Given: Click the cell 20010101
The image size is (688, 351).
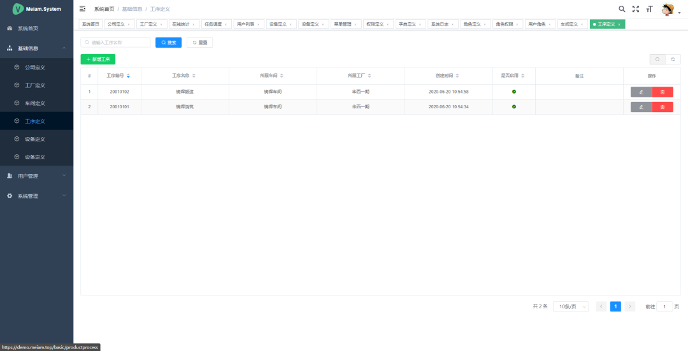Looking at the screenshot, I should [119, 106].
